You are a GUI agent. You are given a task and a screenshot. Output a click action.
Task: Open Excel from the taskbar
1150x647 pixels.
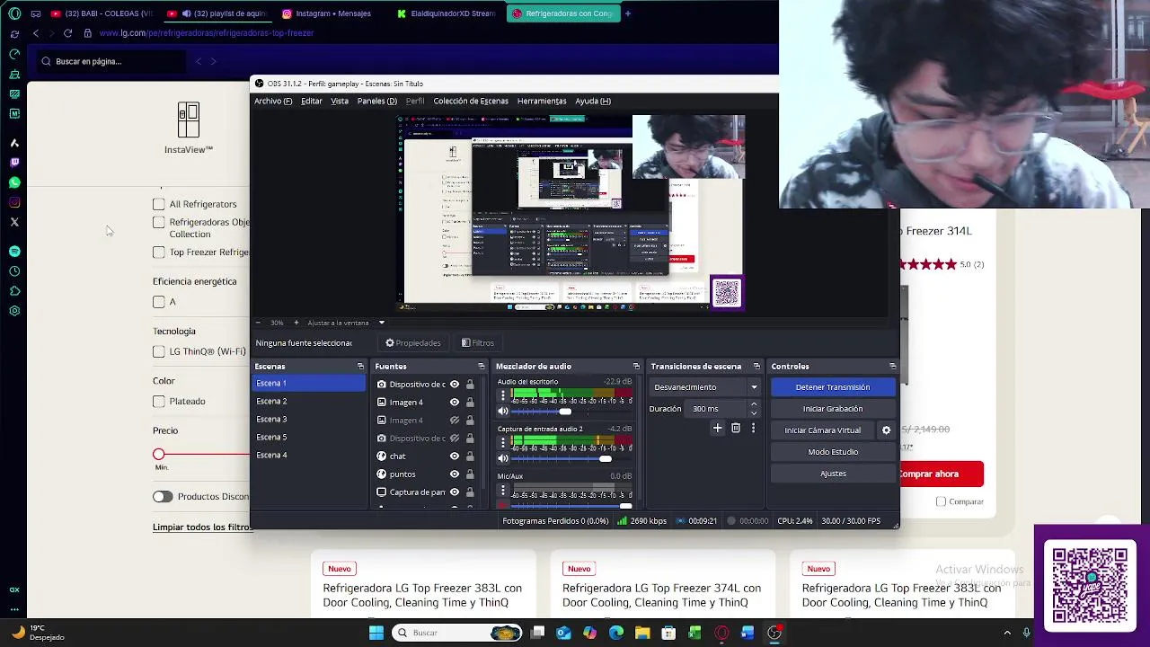point(694,633)
